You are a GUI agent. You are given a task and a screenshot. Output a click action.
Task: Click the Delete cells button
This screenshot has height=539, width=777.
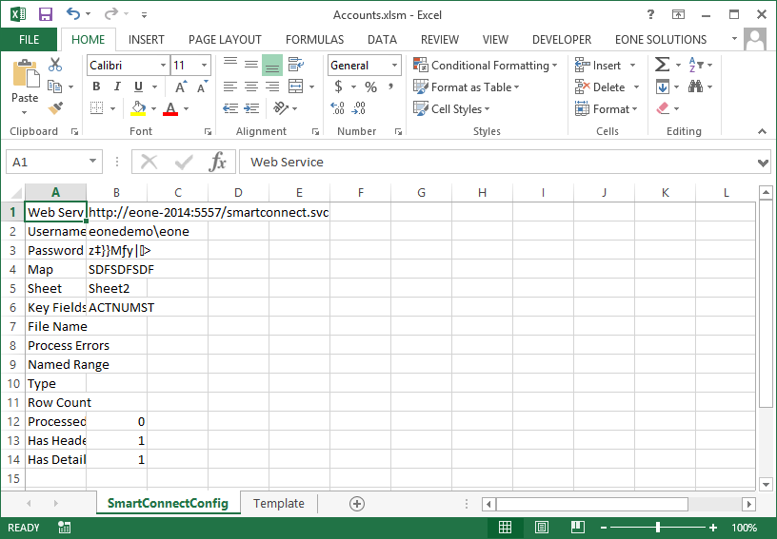point(601,87)
